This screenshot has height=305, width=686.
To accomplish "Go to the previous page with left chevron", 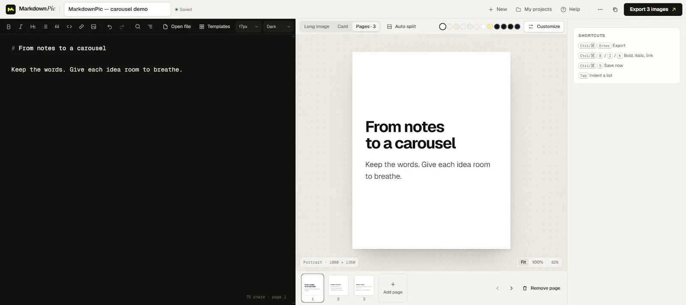I will (498, 288).
